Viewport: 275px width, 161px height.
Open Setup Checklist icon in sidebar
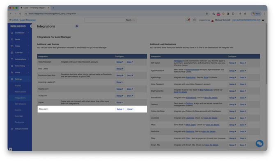pyautogui.click(x=12, y=129)
